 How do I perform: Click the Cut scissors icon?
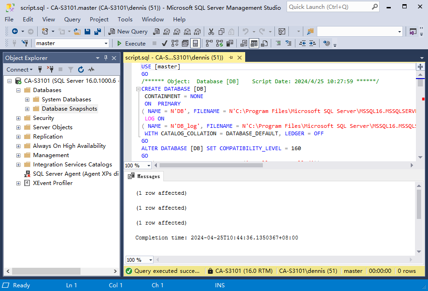click(211, 32)
